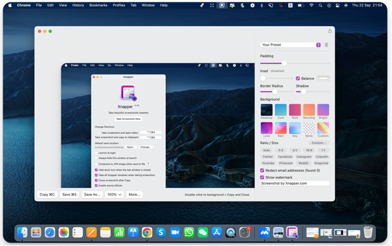Open WeChat from the Dock

pos(203,233)
